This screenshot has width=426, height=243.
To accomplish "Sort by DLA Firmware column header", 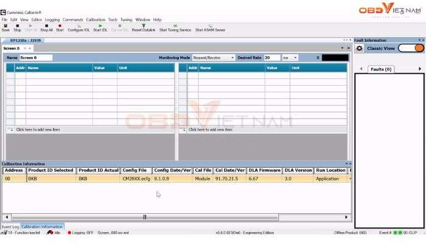I will click(264, 170).
